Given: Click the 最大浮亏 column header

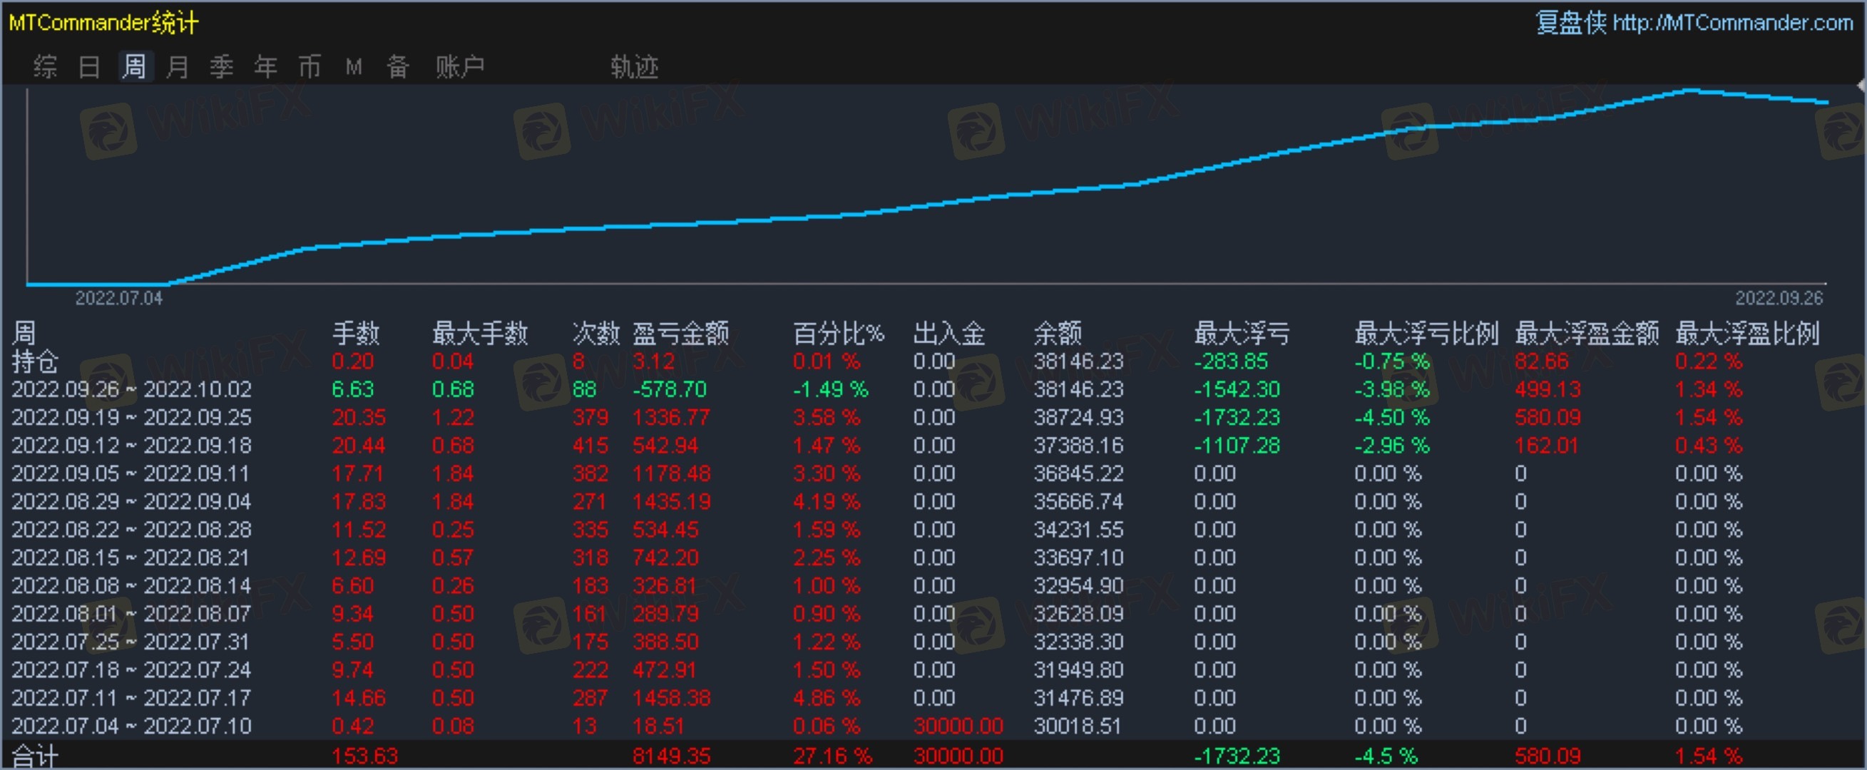Looking at the screenshot, I should 1242,333.
